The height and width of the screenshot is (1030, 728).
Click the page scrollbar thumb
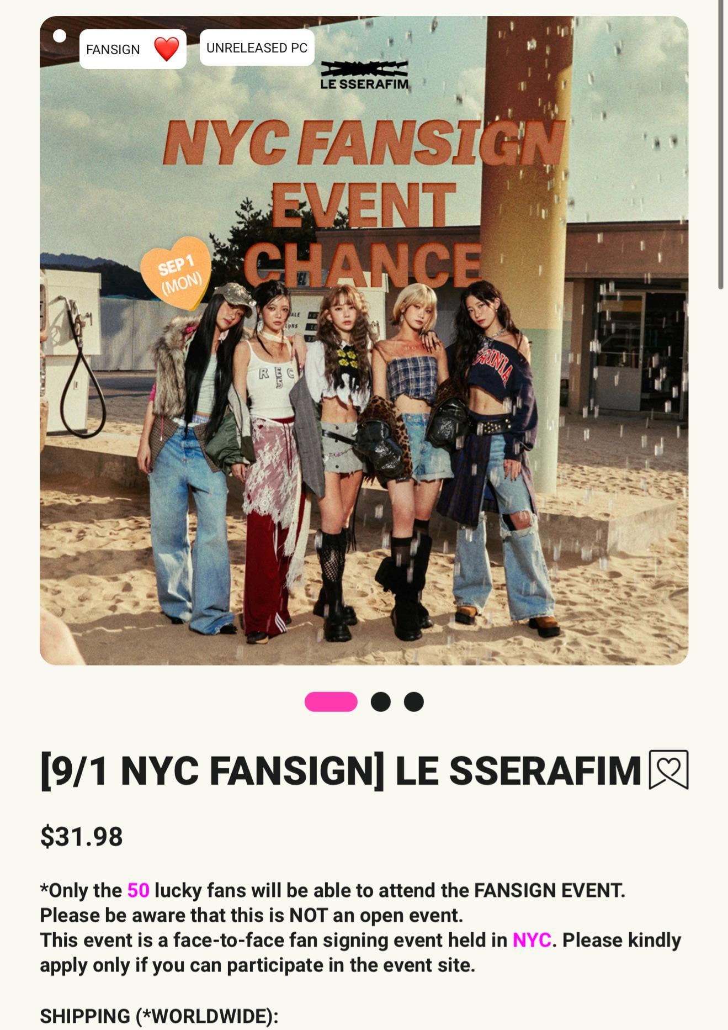[721, 145]
